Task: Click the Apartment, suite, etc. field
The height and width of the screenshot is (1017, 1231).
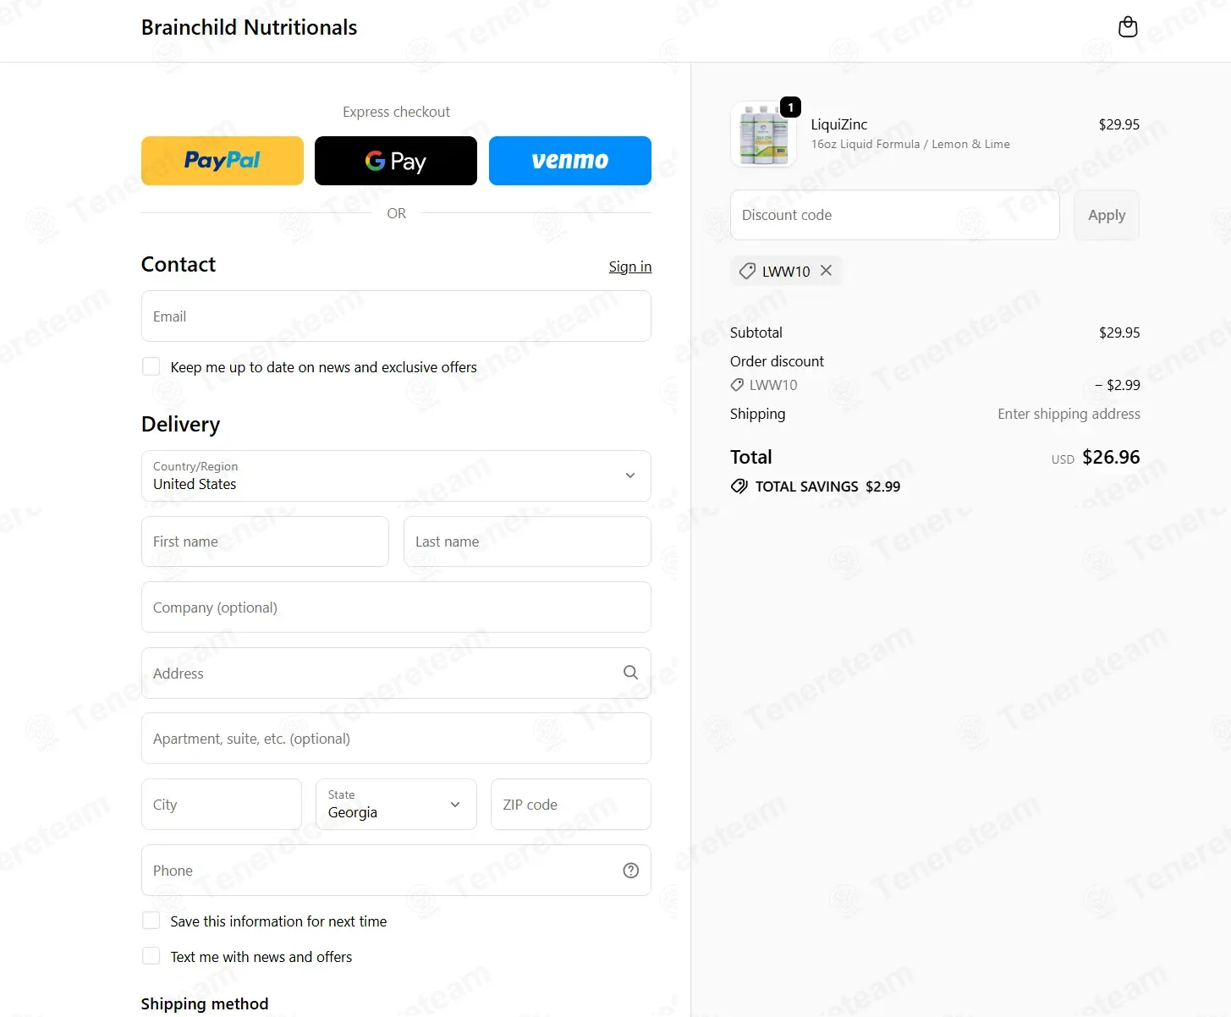Action: click(396, 738)
